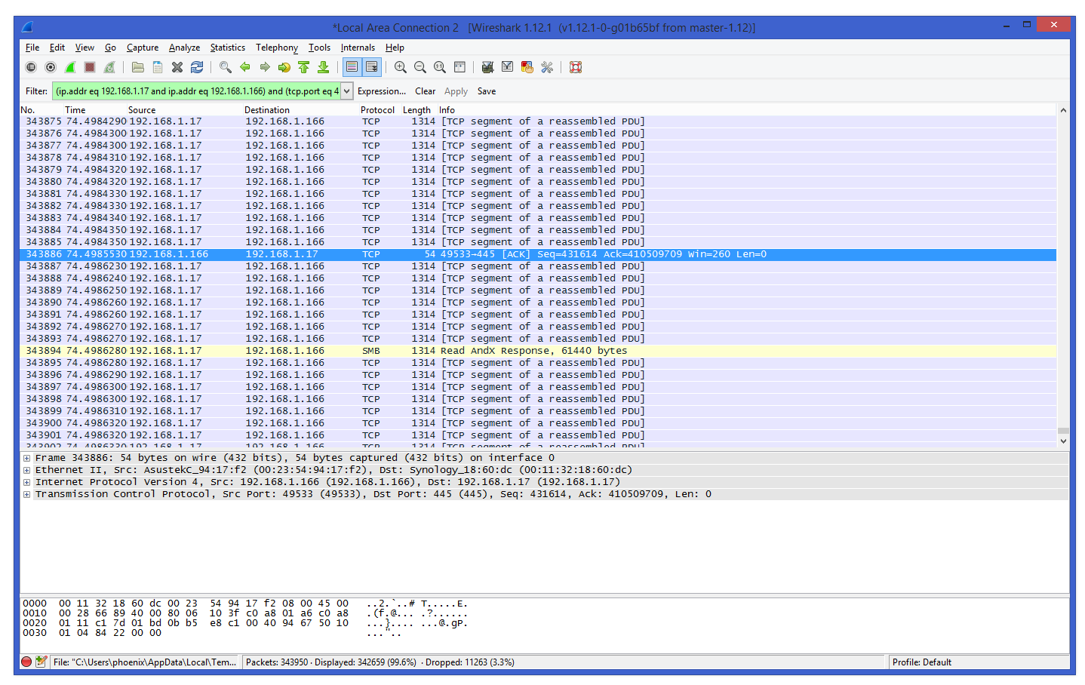Open the filter history dropdown arrow
This screenshot has height=685, width=1085.
pos(346,91)
